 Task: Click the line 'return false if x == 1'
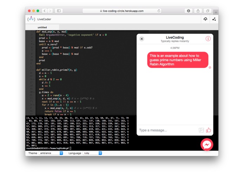(x=60, y=111)
